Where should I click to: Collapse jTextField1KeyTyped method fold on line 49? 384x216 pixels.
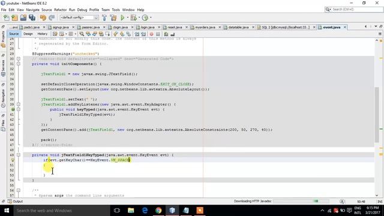(19, 155)
